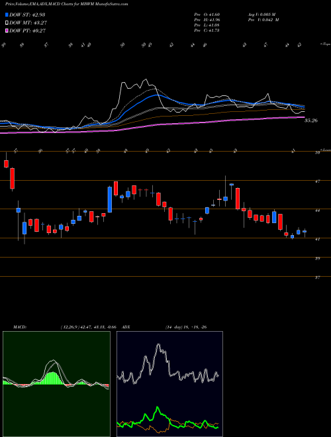Select the 'Pre O: 41.60' value
The image size is (331, 437).
[x=207, y=14]
